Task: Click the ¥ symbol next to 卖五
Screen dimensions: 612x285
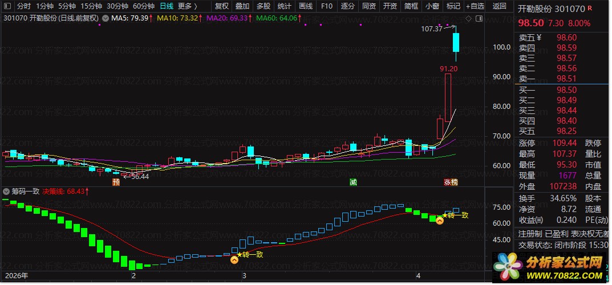Action: click(540, 38)
